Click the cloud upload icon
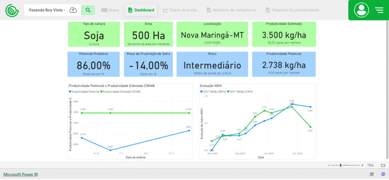This screenshot has height=180, width=389. pyautogui.click(x=73, y=10)
